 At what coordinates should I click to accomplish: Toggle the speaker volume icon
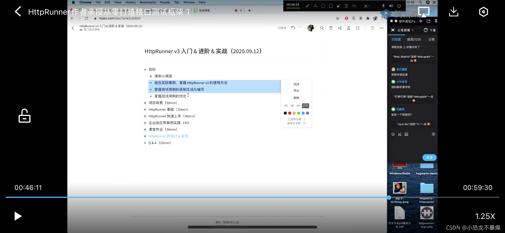coord(391,6)
